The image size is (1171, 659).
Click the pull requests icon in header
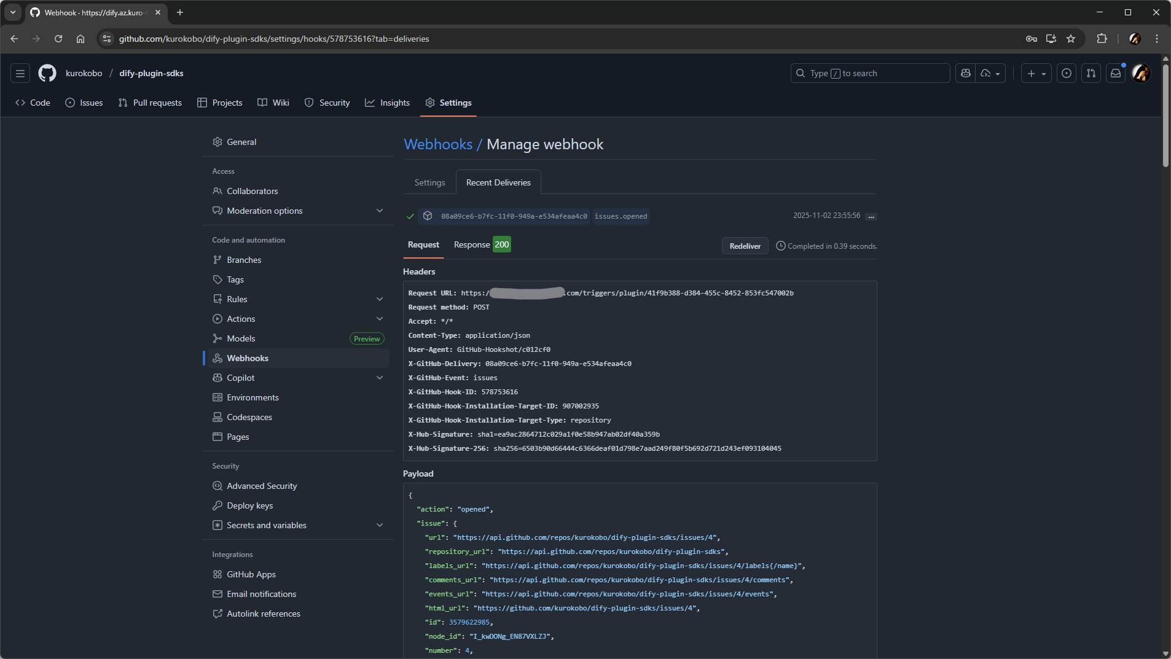pyautogui.click(x=1091, y=73)
